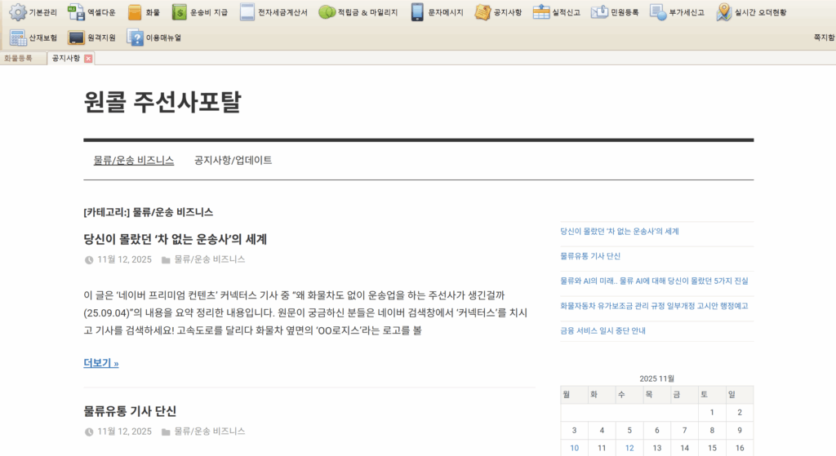The width and height of the screenshot is (836, 456).
Task: Select day 12 in the calendar
Action: pyautogui.click(x=629, y=448)
